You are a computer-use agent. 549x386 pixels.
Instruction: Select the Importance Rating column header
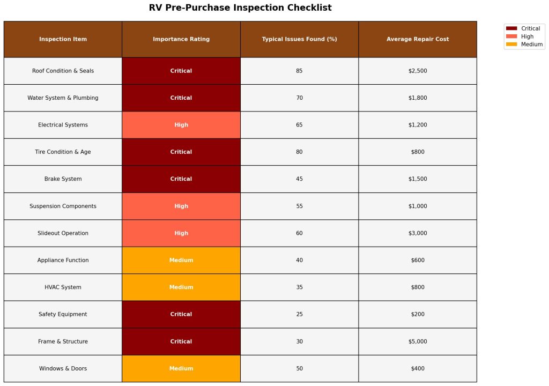pyautogui.click(x=181, y=39)
